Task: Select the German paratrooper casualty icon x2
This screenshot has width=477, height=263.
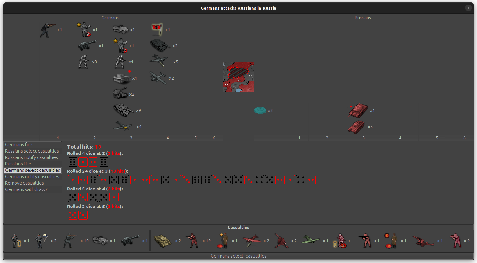Action: (41, 241)
